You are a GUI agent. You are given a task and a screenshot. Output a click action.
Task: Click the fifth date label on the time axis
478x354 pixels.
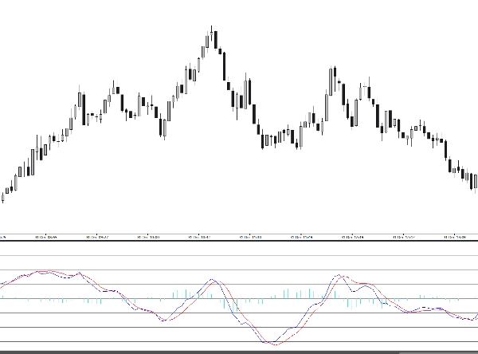[250, 237]
